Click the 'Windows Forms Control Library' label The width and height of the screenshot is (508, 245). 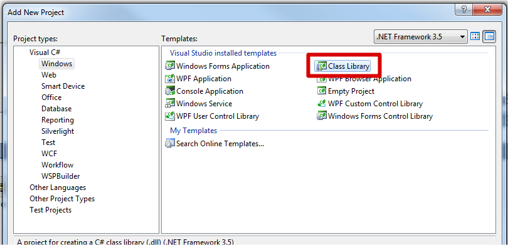point(380,116)
